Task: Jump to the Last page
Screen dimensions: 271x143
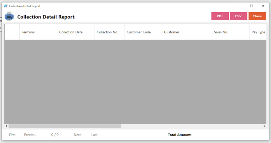Action: pyautogui.click(x=94, y=135)
